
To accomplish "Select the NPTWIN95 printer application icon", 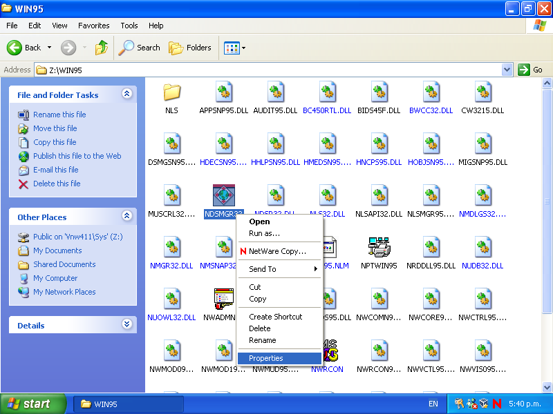I will 379,247.
